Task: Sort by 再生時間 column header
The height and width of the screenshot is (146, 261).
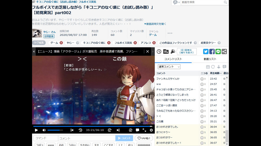Action: point(216,73)
